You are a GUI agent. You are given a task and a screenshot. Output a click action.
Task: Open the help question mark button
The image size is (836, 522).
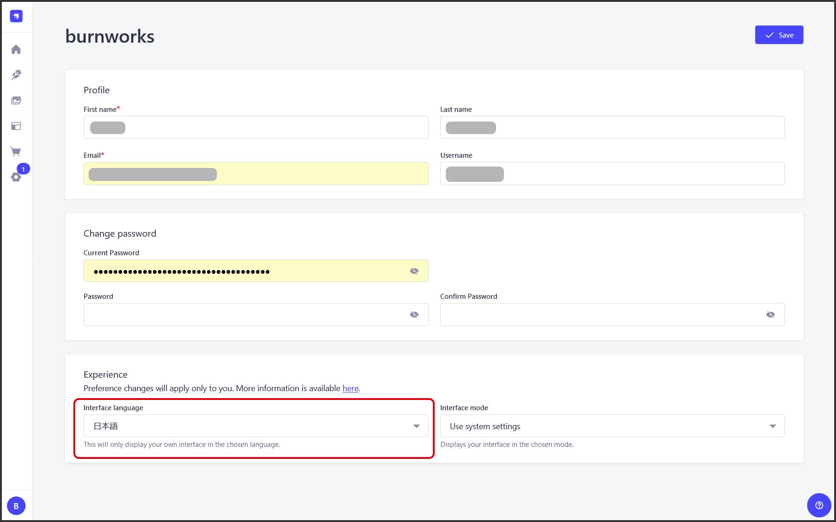(819, 505)
